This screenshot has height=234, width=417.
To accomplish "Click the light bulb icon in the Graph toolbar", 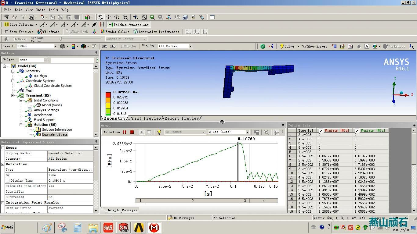I will pos(159,132).
